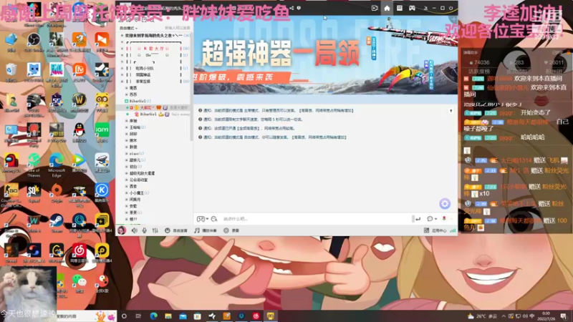Open Counter-Strike GO desktop icon
This screenshot has height=322, width=573.
pyautogui.click(x=11, y=195)
